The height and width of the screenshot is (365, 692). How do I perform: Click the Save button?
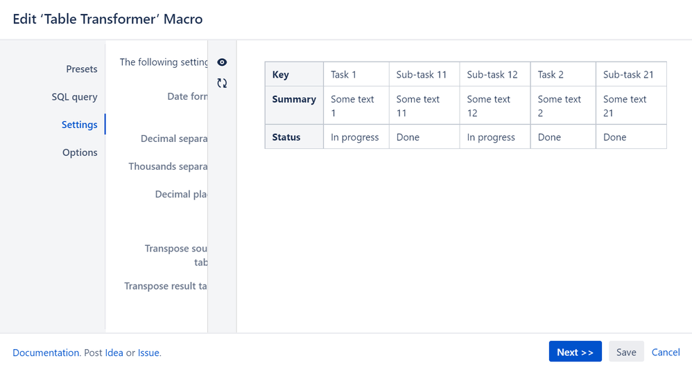click(x=626, y=352)
